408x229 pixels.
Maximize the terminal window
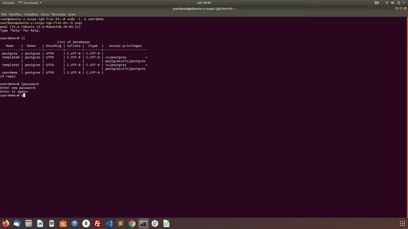point(401,8)
